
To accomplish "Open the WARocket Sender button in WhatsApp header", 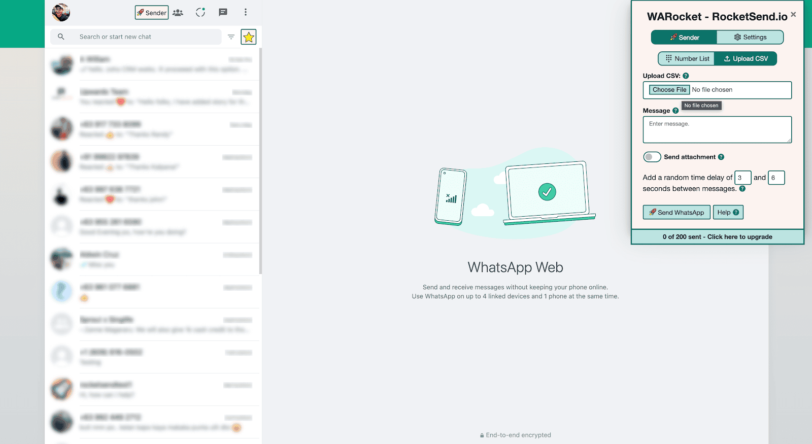I will (152, 13).
